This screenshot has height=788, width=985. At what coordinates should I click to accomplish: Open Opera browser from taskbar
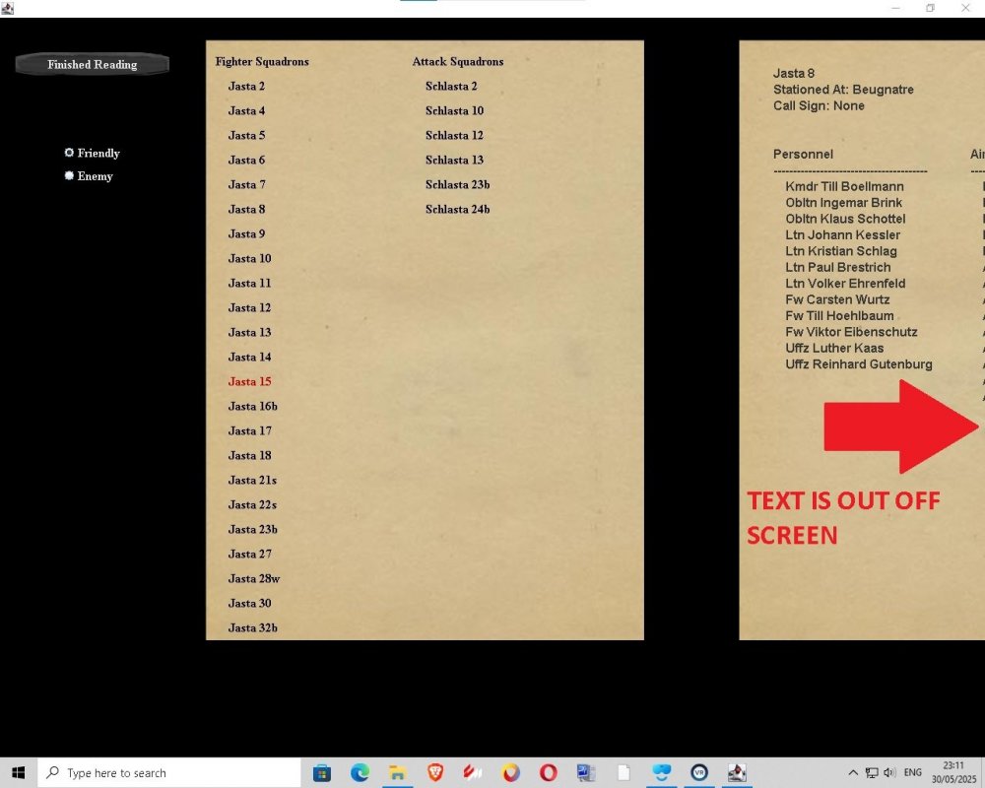point(549,773)
